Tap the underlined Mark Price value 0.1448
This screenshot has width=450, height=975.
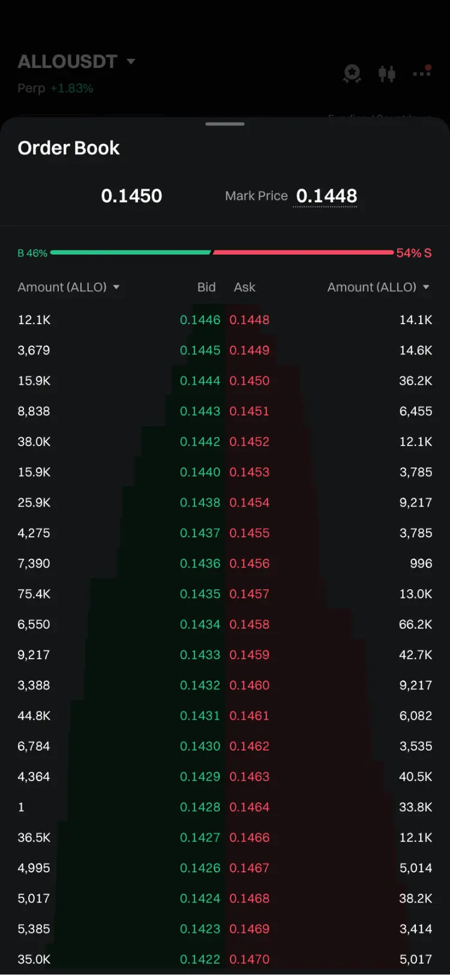tap(326, 196)
